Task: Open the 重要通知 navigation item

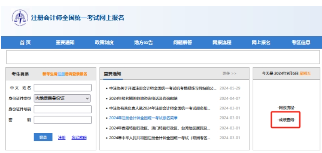Action: 65,43
